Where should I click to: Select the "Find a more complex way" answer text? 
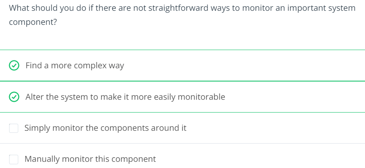75,65
